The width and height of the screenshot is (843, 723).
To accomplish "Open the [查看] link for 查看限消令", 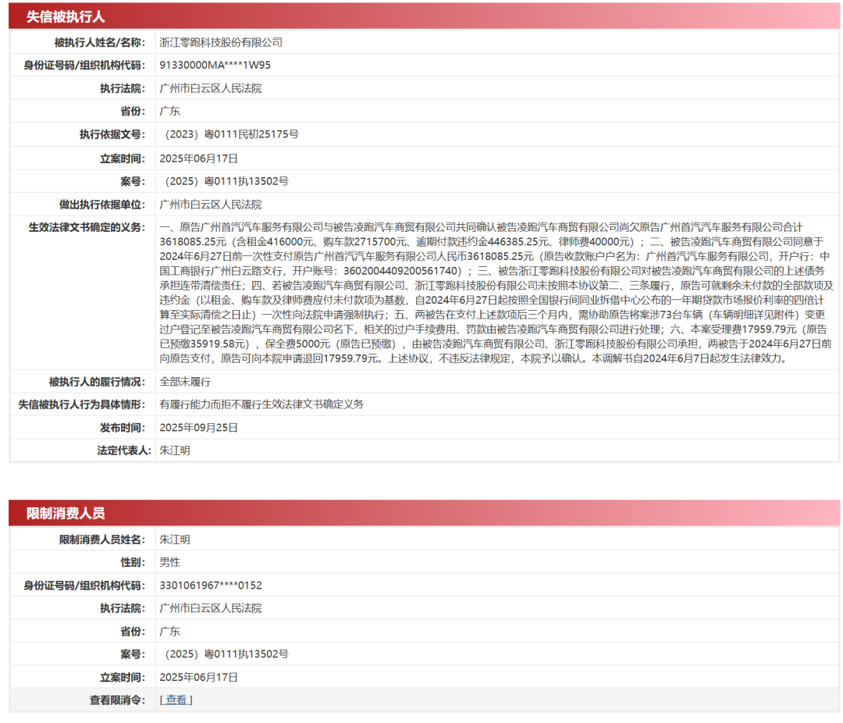I will 176,700.
